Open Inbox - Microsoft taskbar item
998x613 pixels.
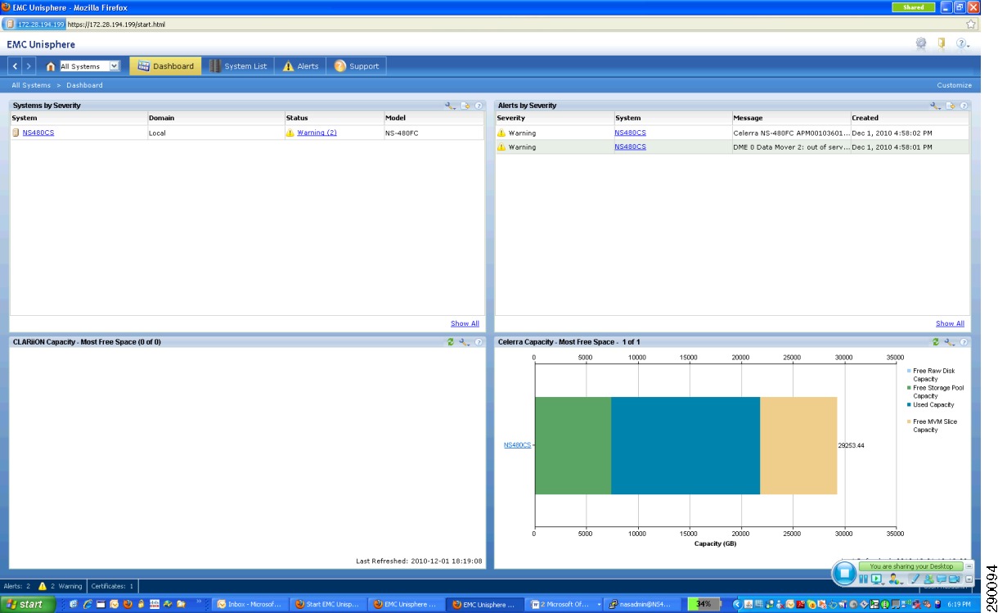pos(250,605)
